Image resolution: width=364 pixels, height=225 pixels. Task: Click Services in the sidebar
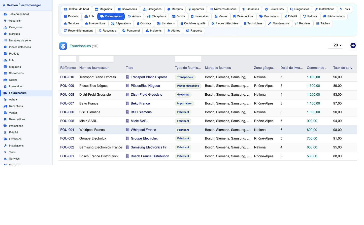14,159
